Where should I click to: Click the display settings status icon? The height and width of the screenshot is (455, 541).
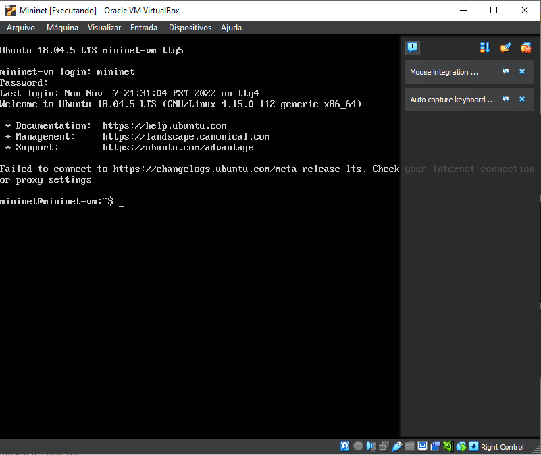[422, 446]
